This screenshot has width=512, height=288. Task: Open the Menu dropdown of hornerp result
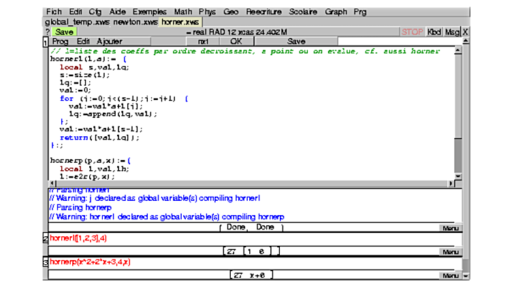click(449, 276)
